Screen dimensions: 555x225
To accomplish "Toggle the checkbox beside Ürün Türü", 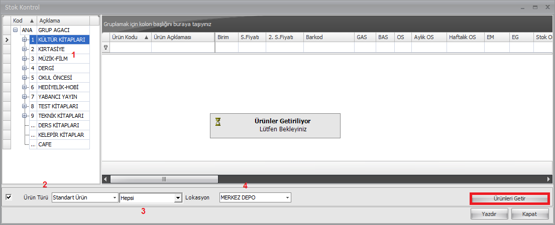I will coord(9,197).
